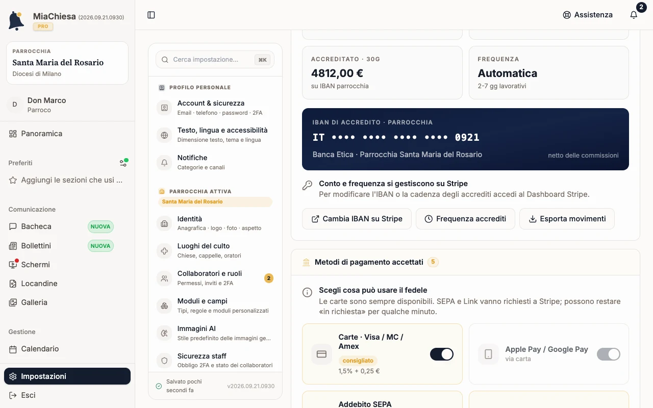This screenshot has height=408, width=653.
Task: Click the info icon beside Scegli cosa può usare
Action: click(307, 292)
